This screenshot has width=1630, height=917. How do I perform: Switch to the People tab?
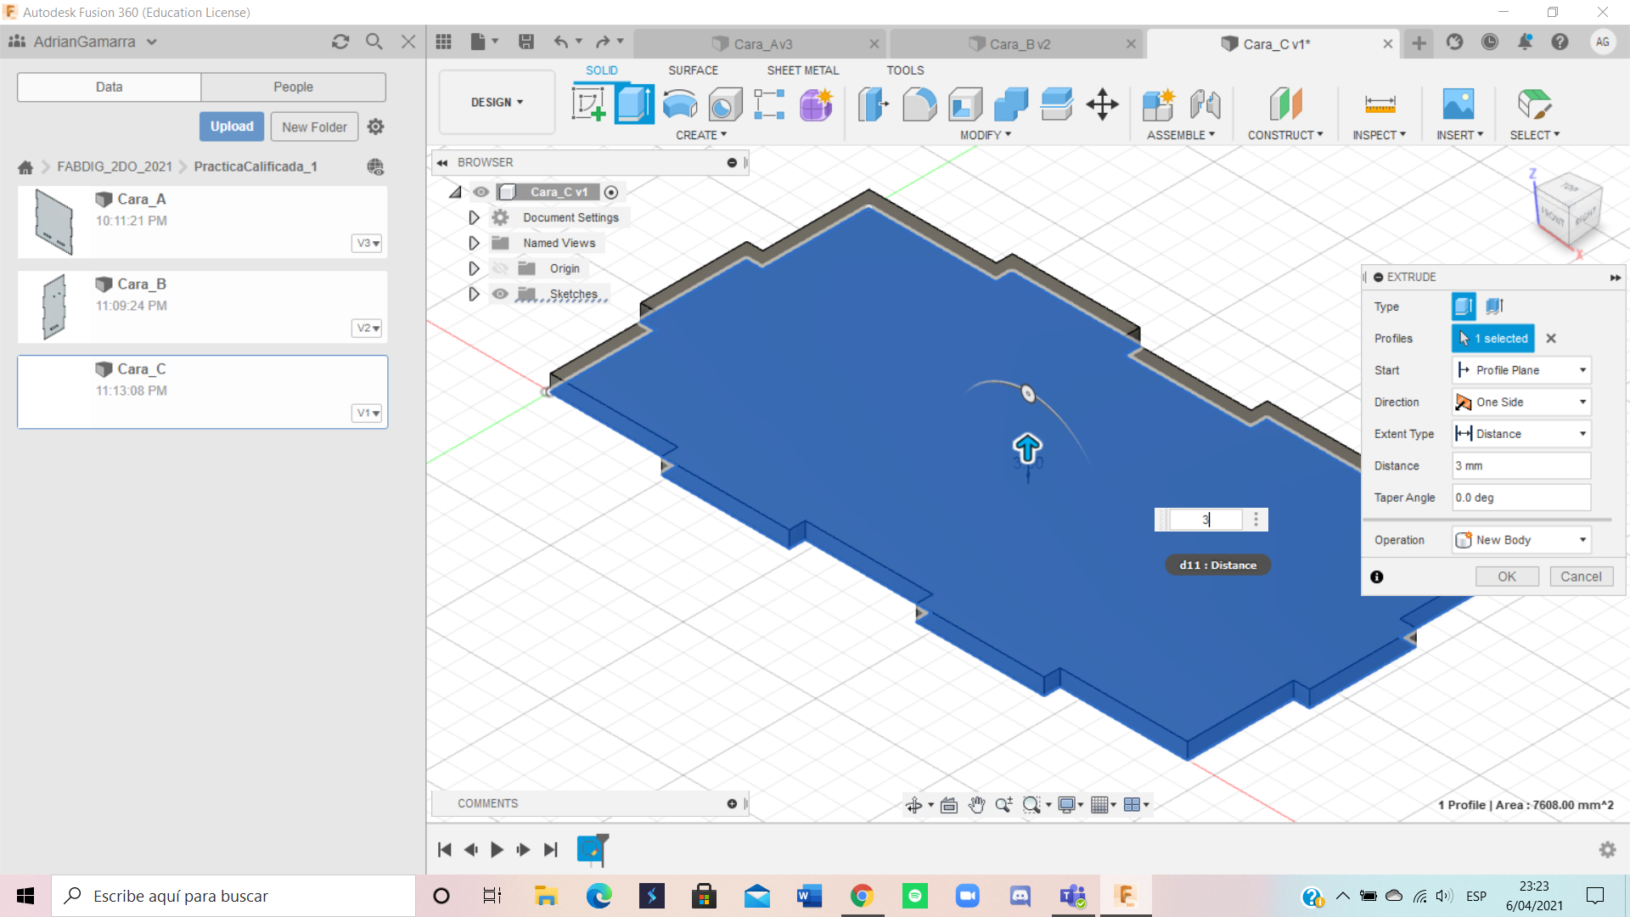coord(293,87)
